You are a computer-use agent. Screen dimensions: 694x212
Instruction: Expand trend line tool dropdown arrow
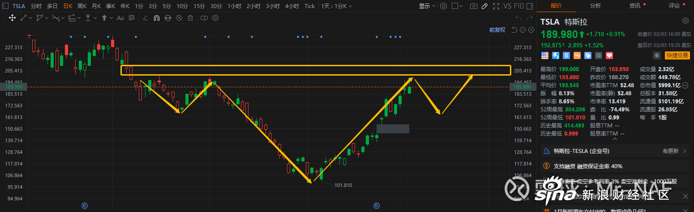coord(30,18)
